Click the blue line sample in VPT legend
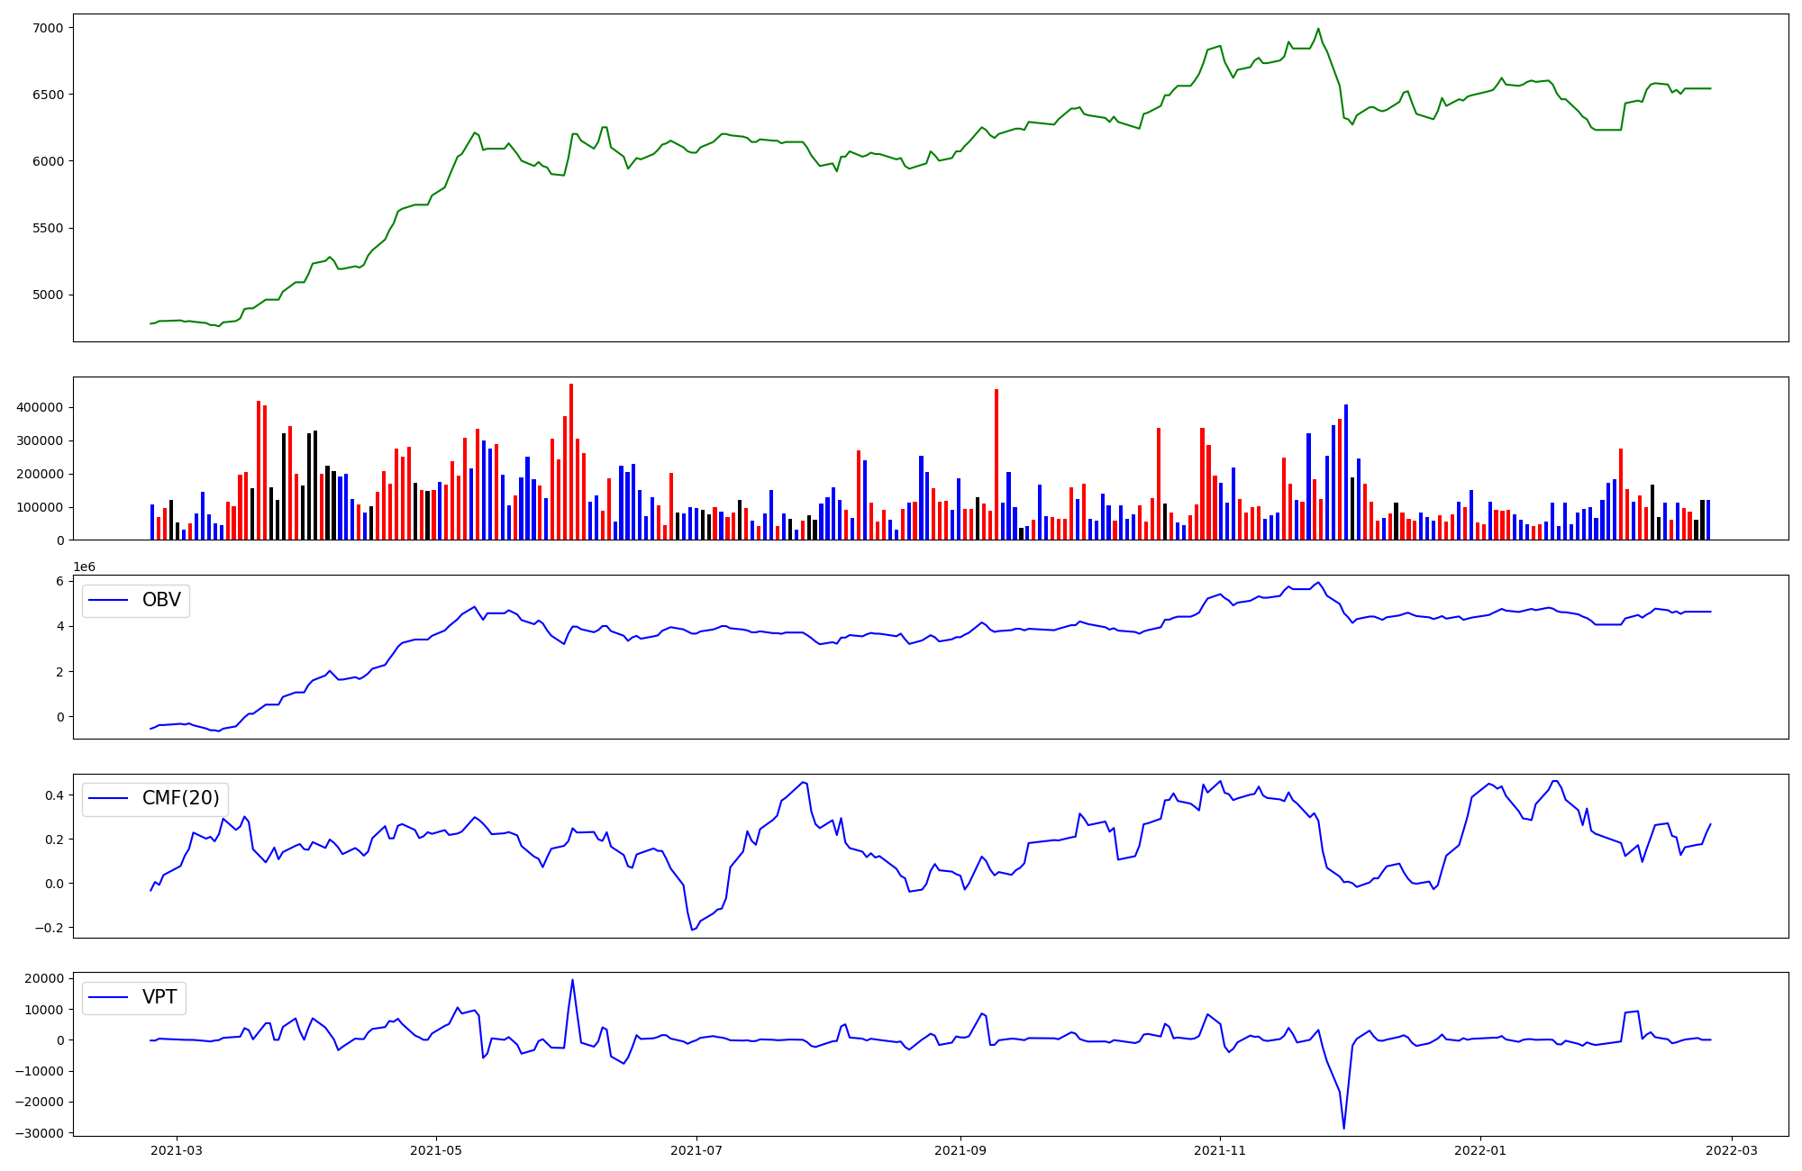The width and height of the screenshot is (1802, 1171). point(110,997)
